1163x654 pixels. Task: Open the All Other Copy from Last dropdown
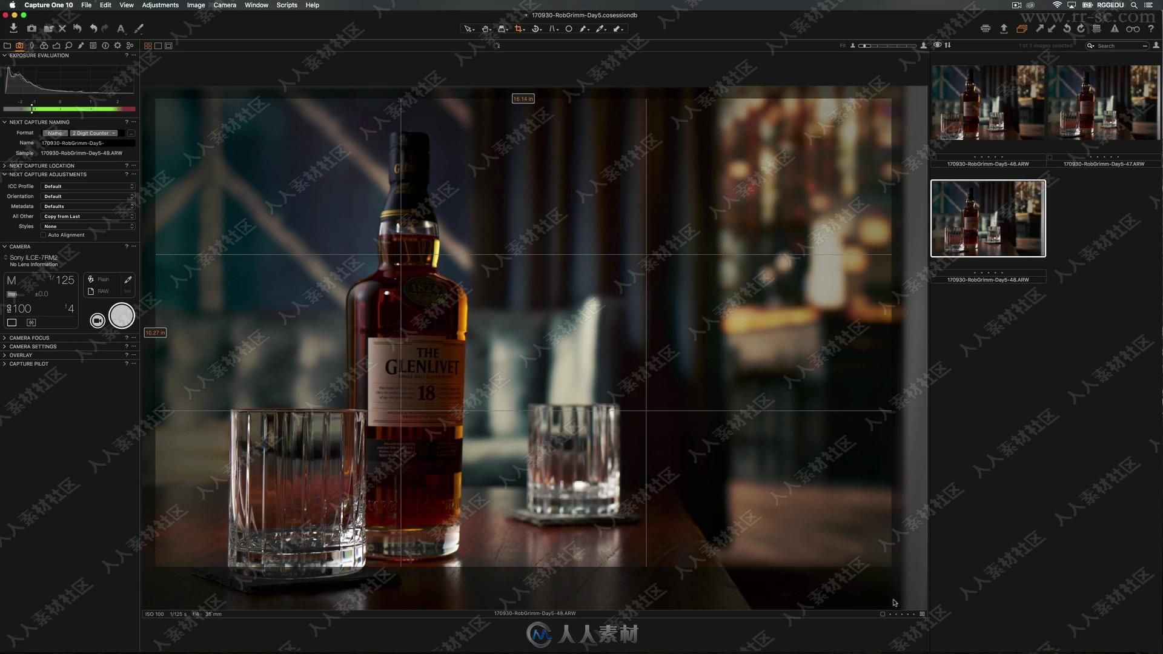click(x=88, y=216)
